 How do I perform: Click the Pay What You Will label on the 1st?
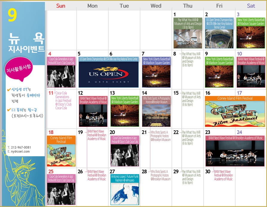pyautogui.click(x=188, y=24)
